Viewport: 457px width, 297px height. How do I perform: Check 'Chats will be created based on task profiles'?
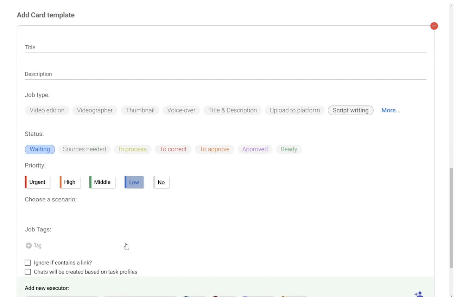pyautogui.click(x=28, y=272)
